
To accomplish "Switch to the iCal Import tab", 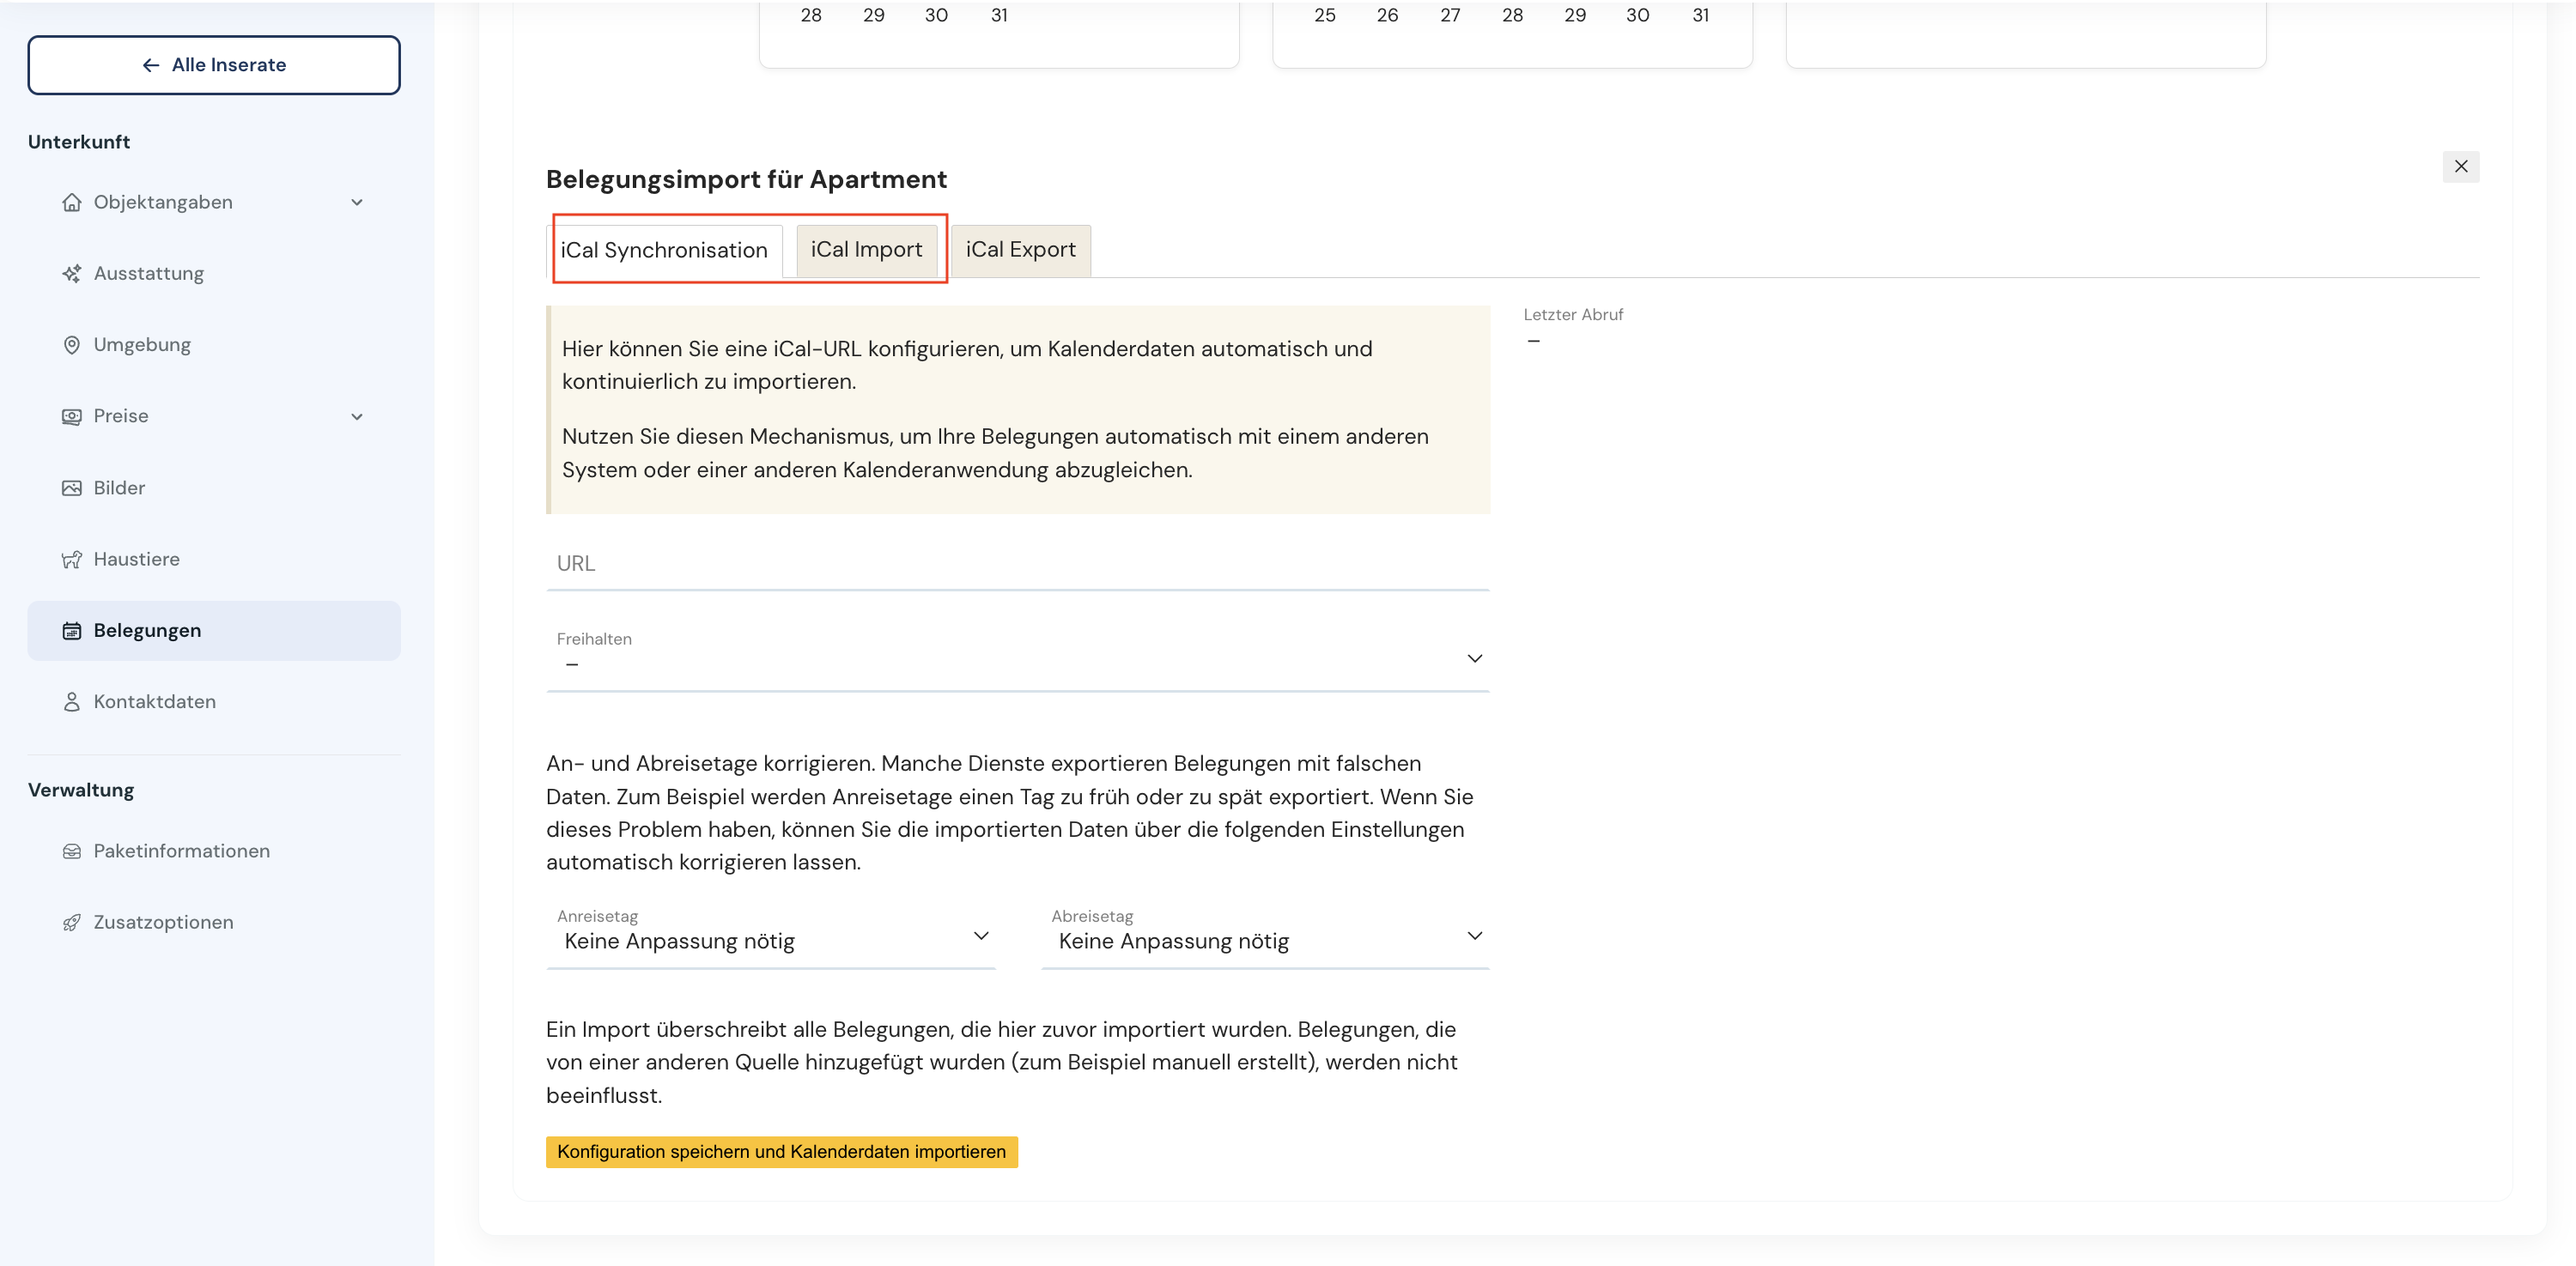I will coord(866,250).
